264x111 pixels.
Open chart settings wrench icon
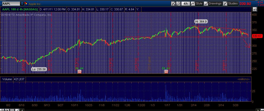pyautogui.click(x=178, y=3)
